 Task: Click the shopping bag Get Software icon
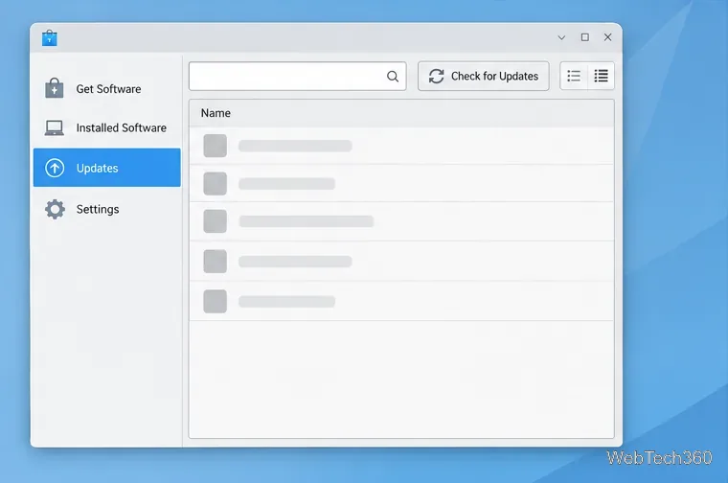(x=55, y=88)
